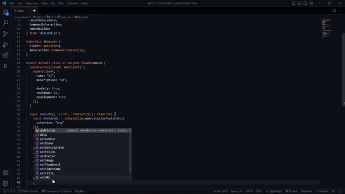Click line number 46 in gutter
This screenshot has height=194, width=345.
point(18,182)
